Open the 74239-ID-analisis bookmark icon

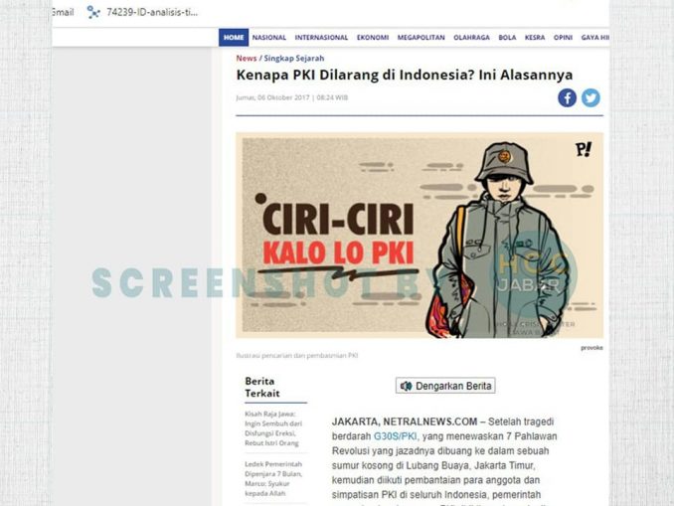point(93,12)
